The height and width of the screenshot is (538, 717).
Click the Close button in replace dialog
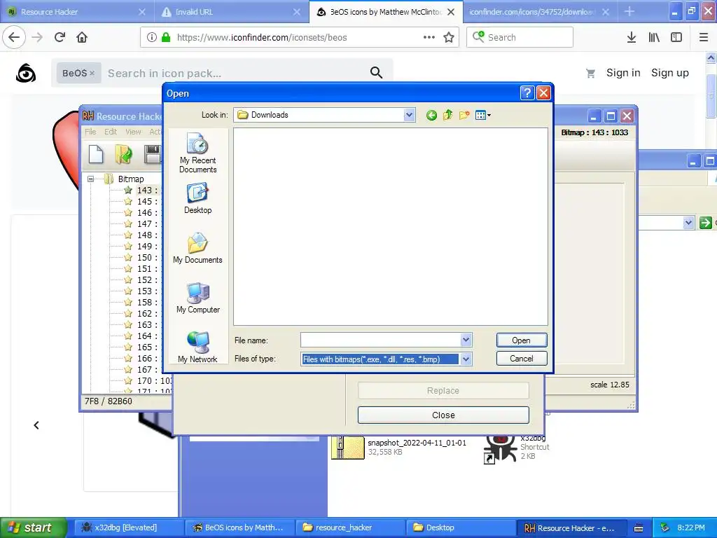pos(443,415)
